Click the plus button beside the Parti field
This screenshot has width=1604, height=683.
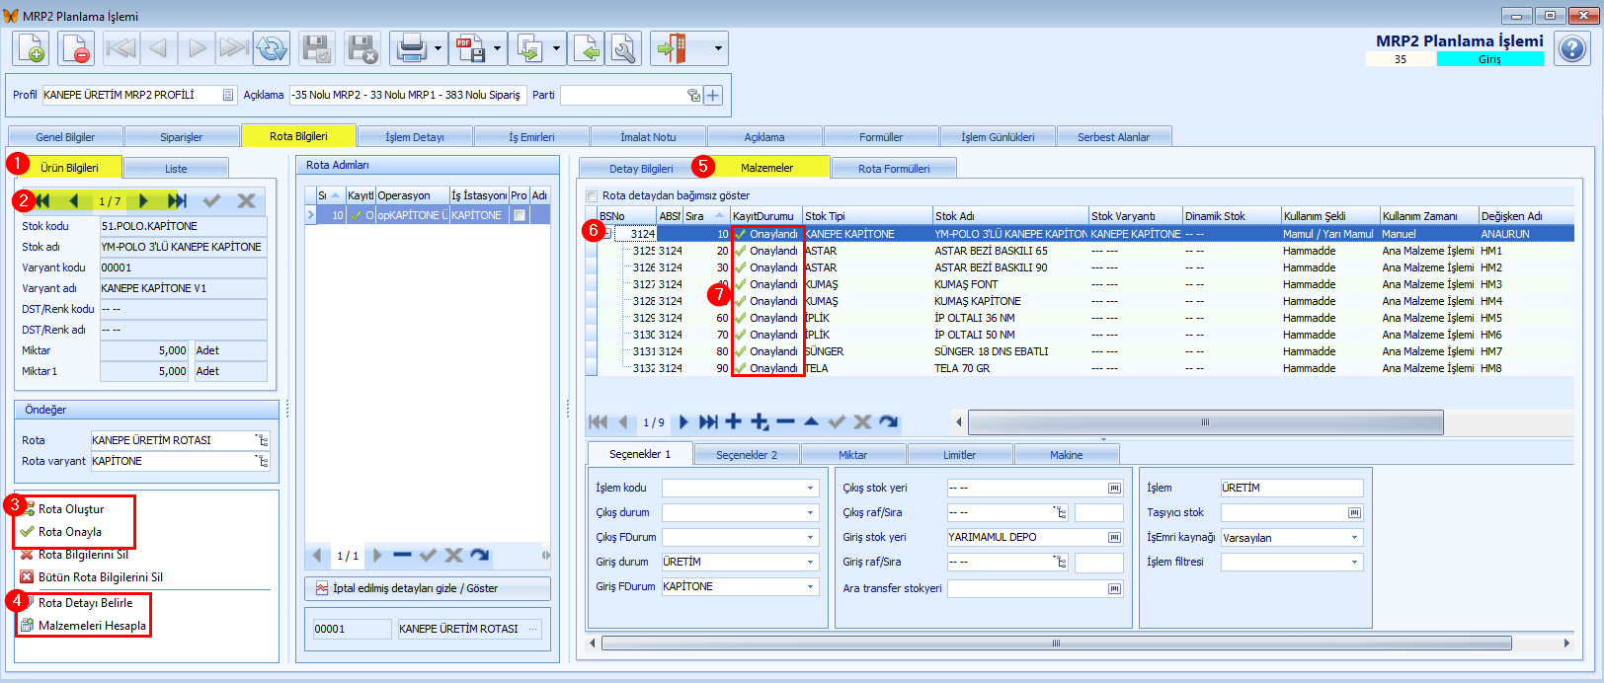713,95
